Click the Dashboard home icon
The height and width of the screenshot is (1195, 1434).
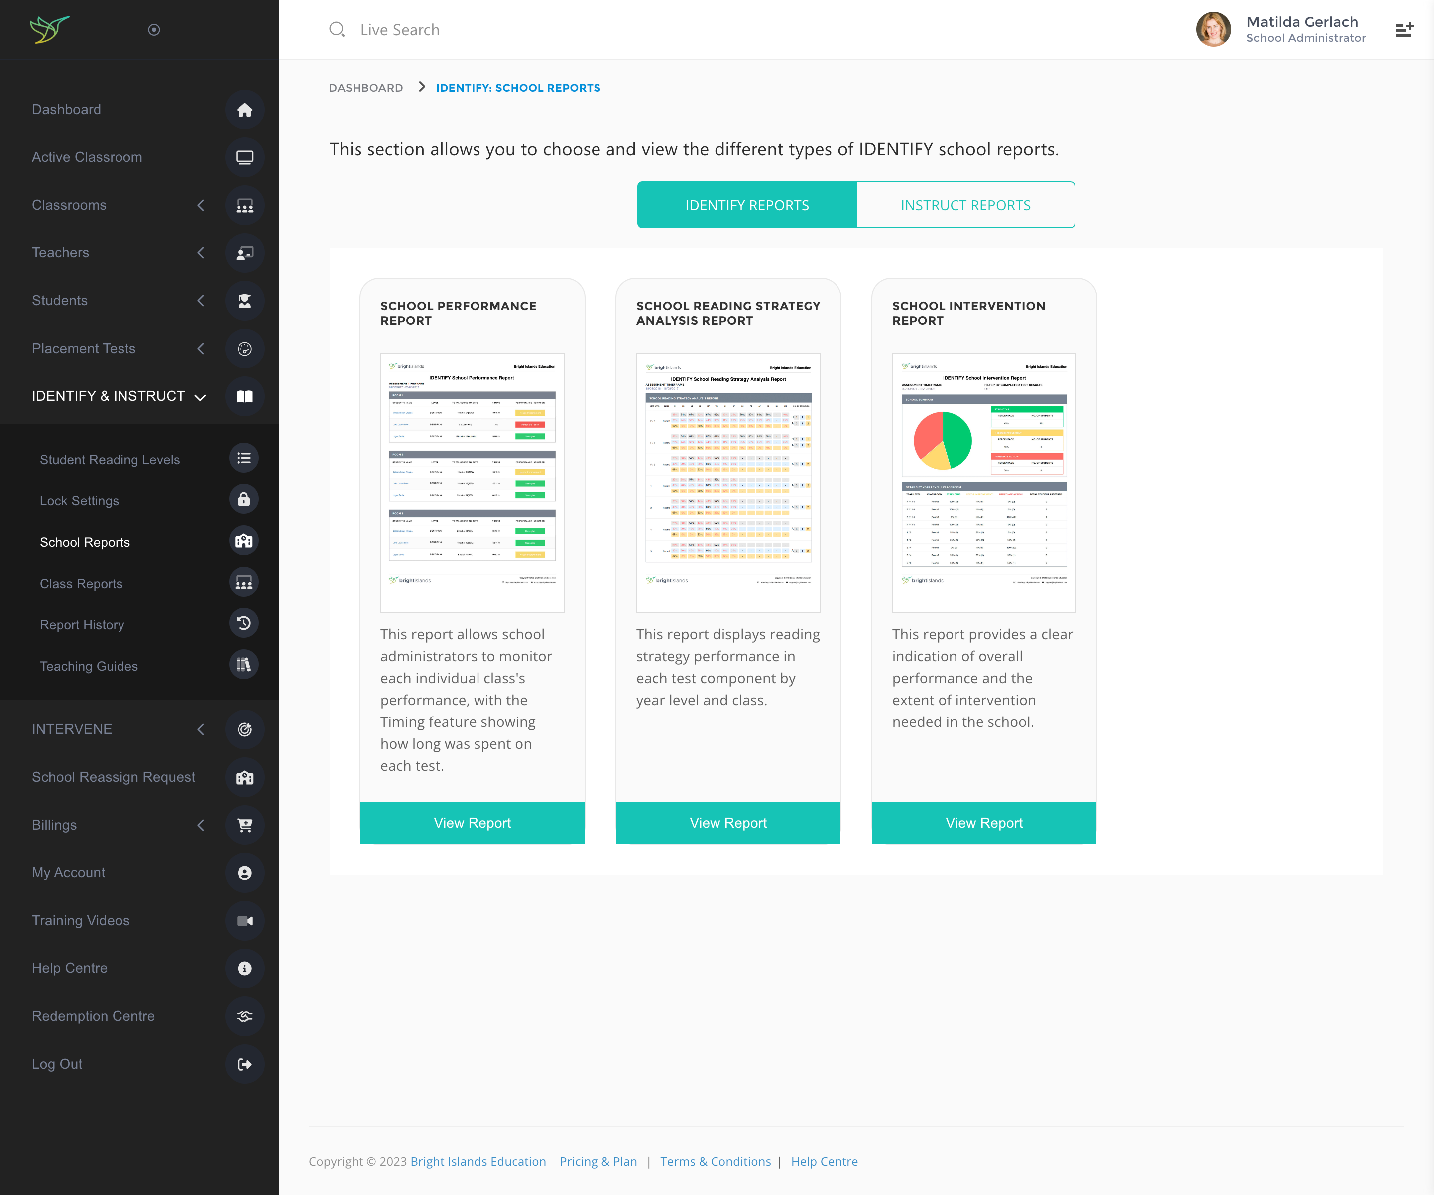(x=244, y=110)
